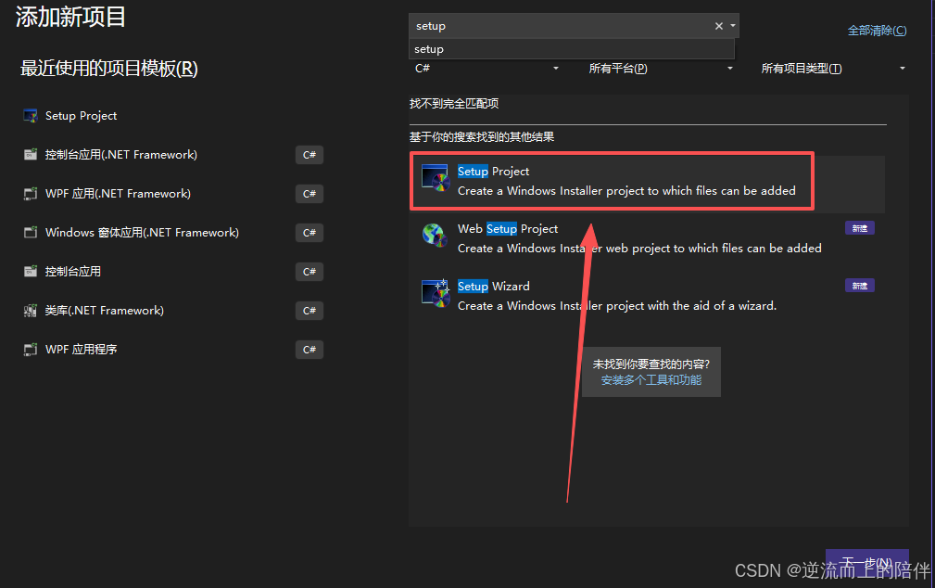Click the 下一步 button
The image size is (935, 588).
click(867, 563)
